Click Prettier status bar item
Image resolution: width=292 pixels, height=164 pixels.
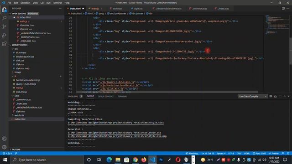tap(274, 154)
